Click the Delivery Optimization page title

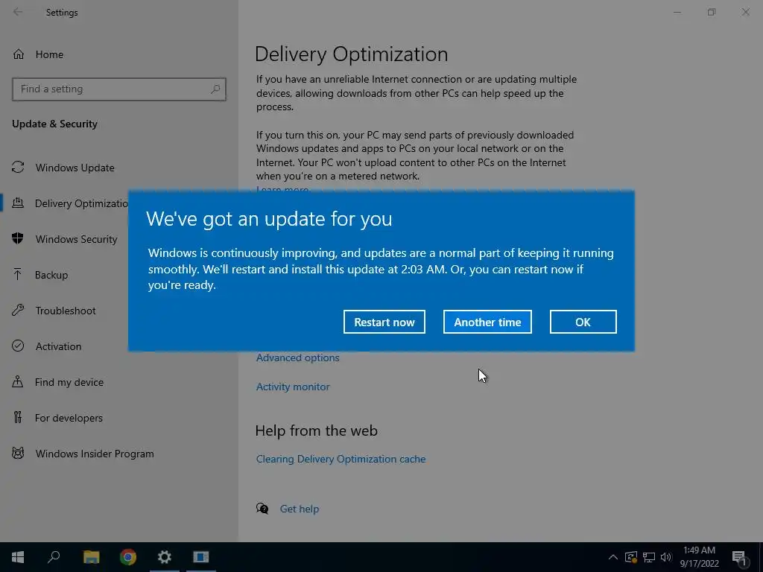(x=352, y=54)
